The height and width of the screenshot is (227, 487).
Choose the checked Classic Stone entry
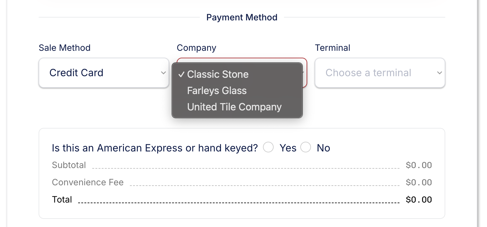point(217,75)
